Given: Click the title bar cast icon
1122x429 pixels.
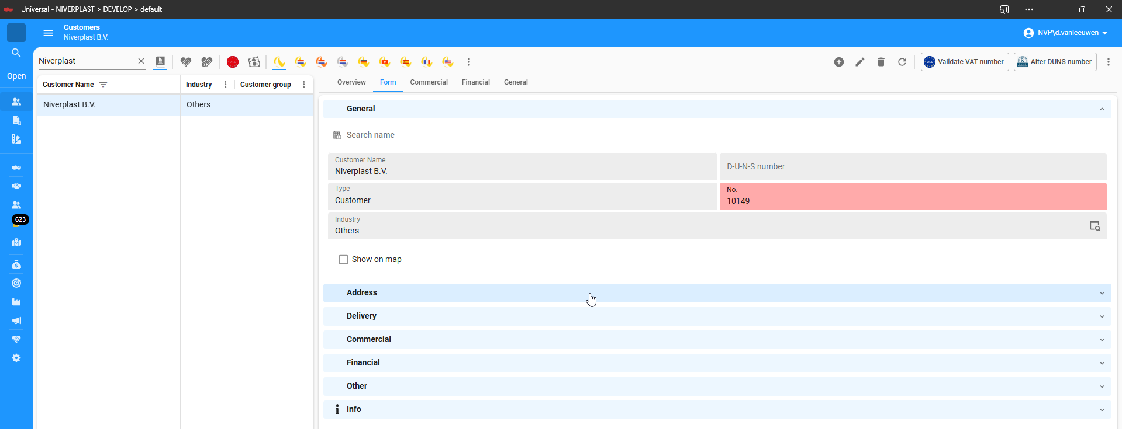Looking at the screenshot, I should (x=1004, y=9).
